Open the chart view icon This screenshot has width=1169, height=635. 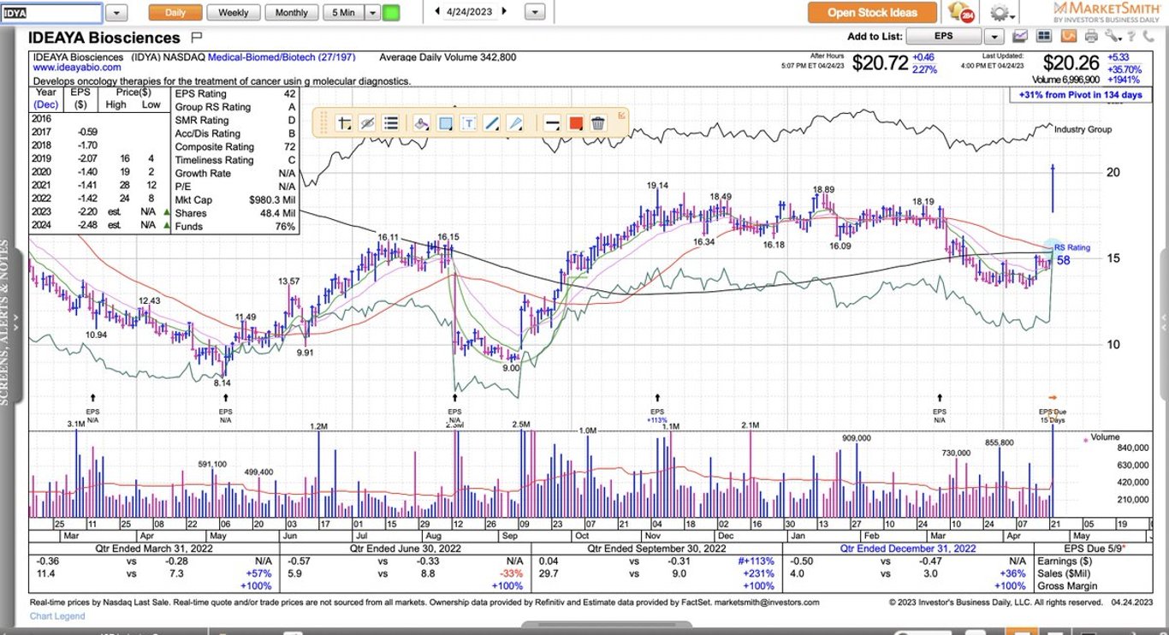point(1020,36)
